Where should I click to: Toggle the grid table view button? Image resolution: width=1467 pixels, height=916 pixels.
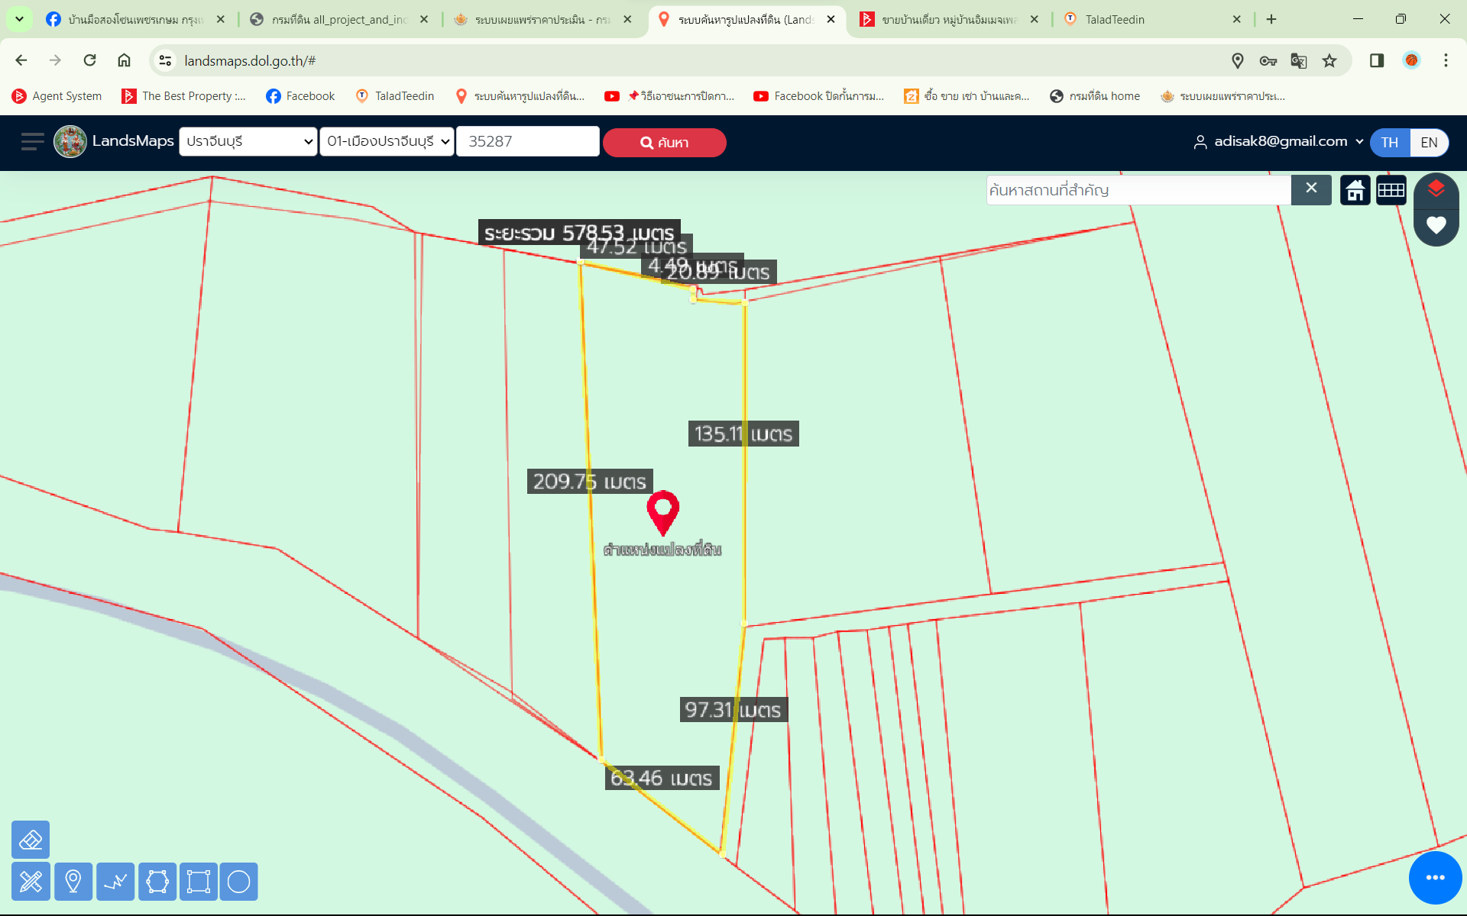pyautogui.click(x=1391, y=190)
